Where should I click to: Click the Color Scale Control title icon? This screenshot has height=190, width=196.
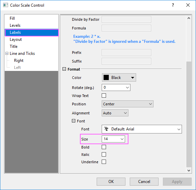click(x=5, y=5)
